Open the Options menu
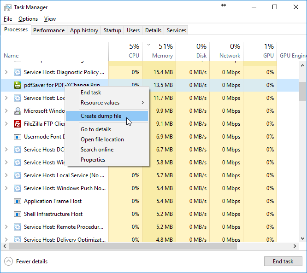 pyautogui.click(x=28, y=19)
